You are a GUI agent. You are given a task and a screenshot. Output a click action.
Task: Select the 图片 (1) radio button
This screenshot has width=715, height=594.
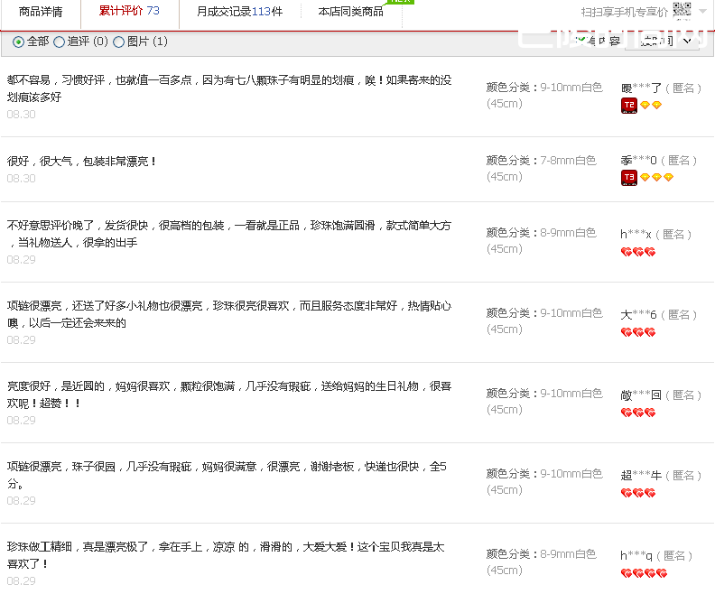point(119,42)
